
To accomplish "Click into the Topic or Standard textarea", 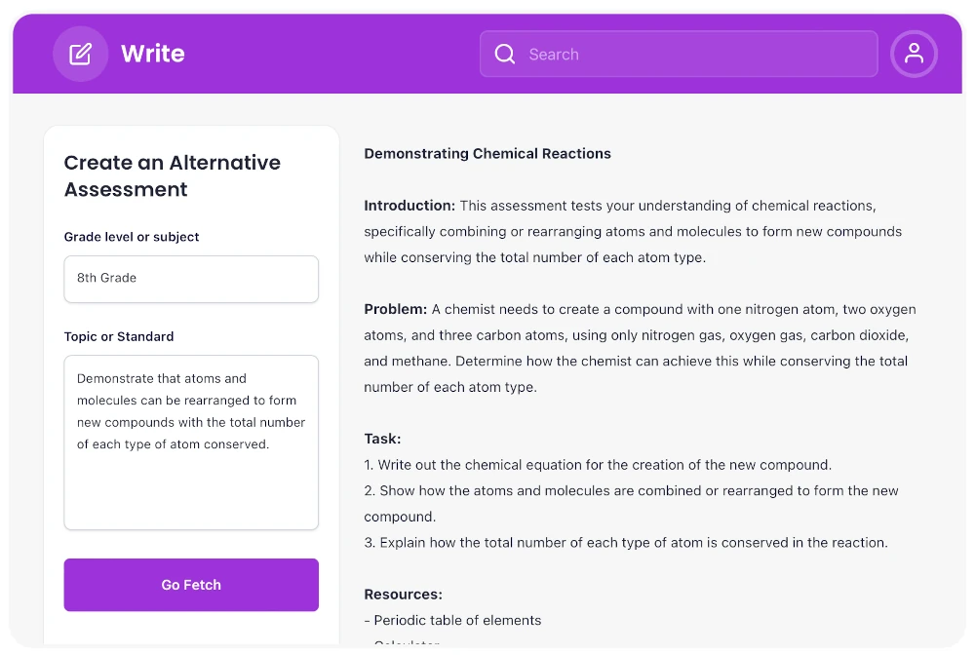I will coord(191,442).
